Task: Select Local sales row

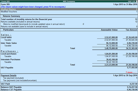Action: pos(69,37)
